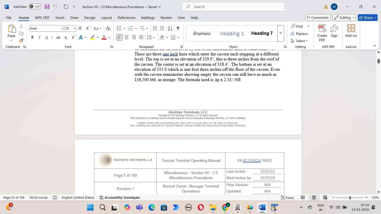Open the Select dropdown
Viewport: 381px width, 214px height.
(299, 41)
